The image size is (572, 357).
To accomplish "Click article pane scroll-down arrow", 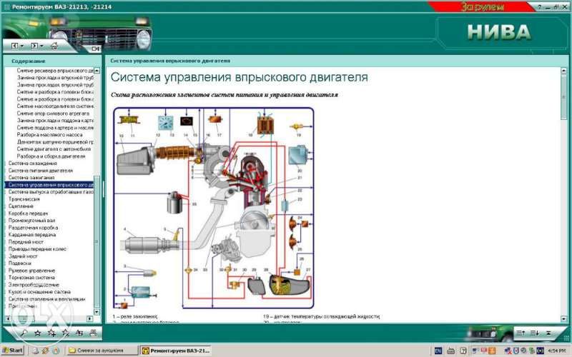I will click(x=563, y=318).
